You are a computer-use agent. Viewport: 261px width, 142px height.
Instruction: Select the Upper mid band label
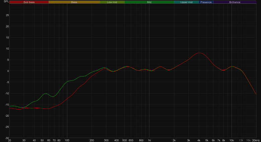(x=186, y=2)
